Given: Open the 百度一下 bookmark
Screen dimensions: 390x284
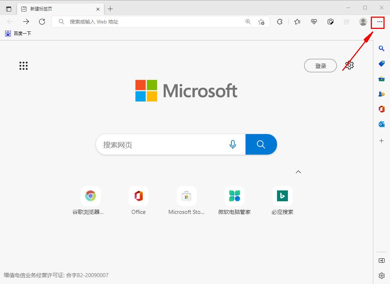Looking at the screenshot, I should point(18,34).
